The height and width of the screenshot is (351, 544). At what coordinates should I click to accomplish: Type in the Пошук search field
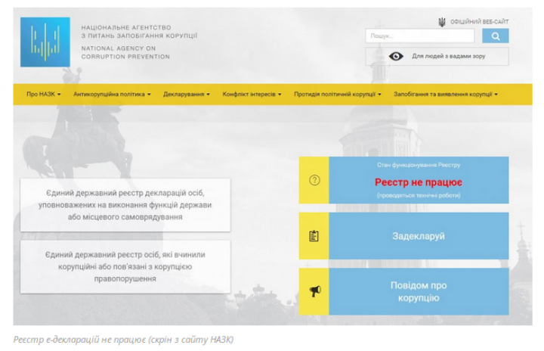coord(420,36)
